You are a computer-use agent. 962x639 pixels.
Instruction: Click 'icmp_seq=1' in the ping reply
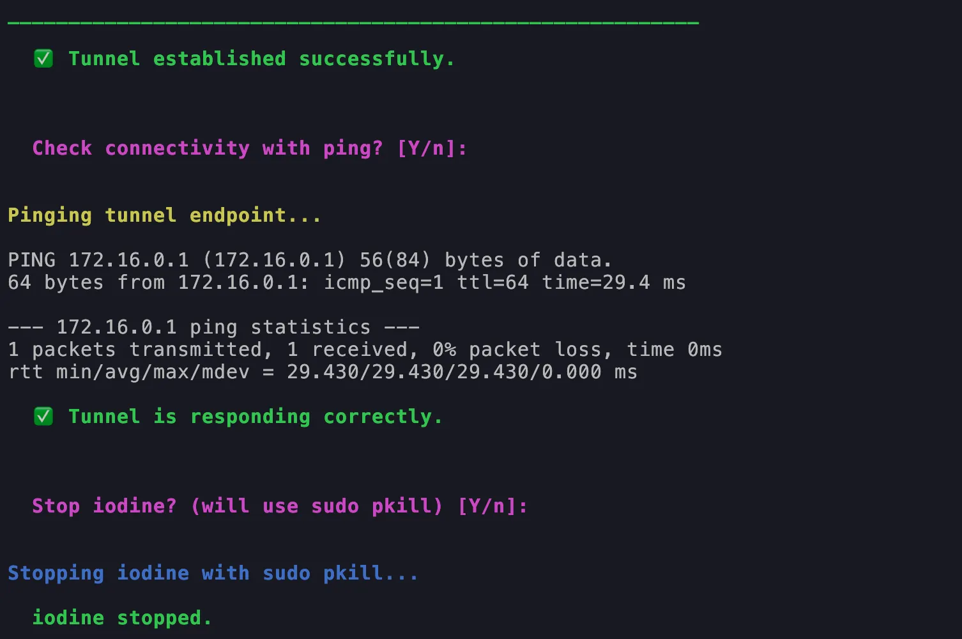pos(383,282)
